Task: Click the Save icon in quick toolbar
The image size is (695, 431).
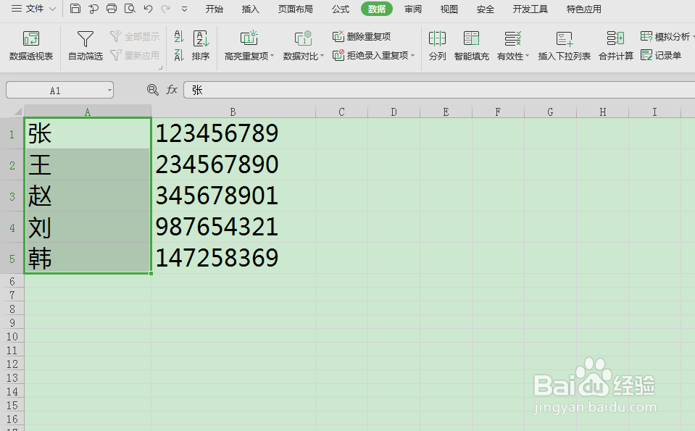Action: [x=75, y=9]
